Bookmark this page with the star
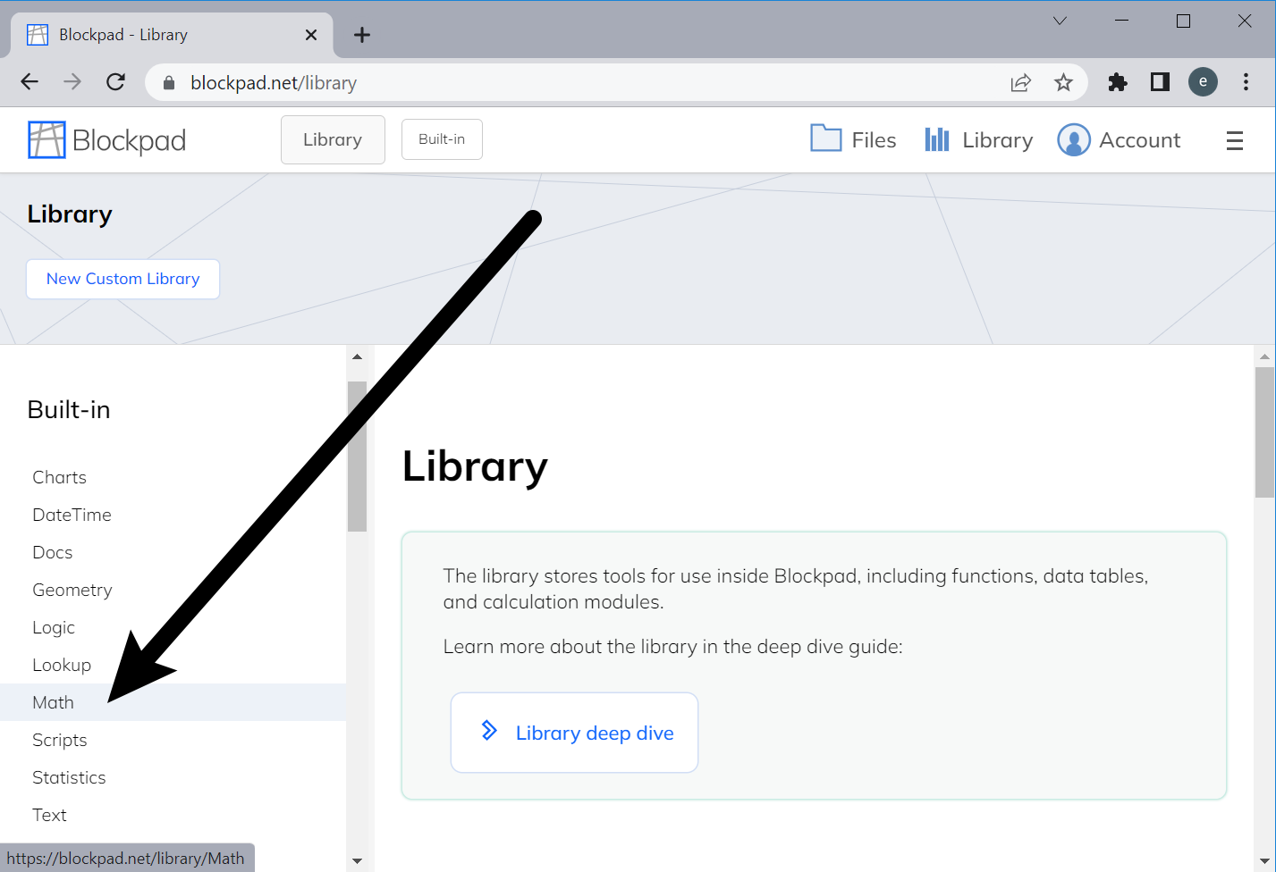Screen dimensions: 1276x872 1063,83
